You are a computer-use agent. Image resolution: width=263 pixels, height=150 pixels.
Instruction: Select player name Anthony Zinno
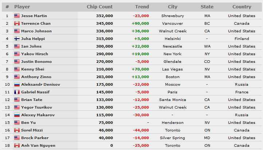[x=36, y=77]
